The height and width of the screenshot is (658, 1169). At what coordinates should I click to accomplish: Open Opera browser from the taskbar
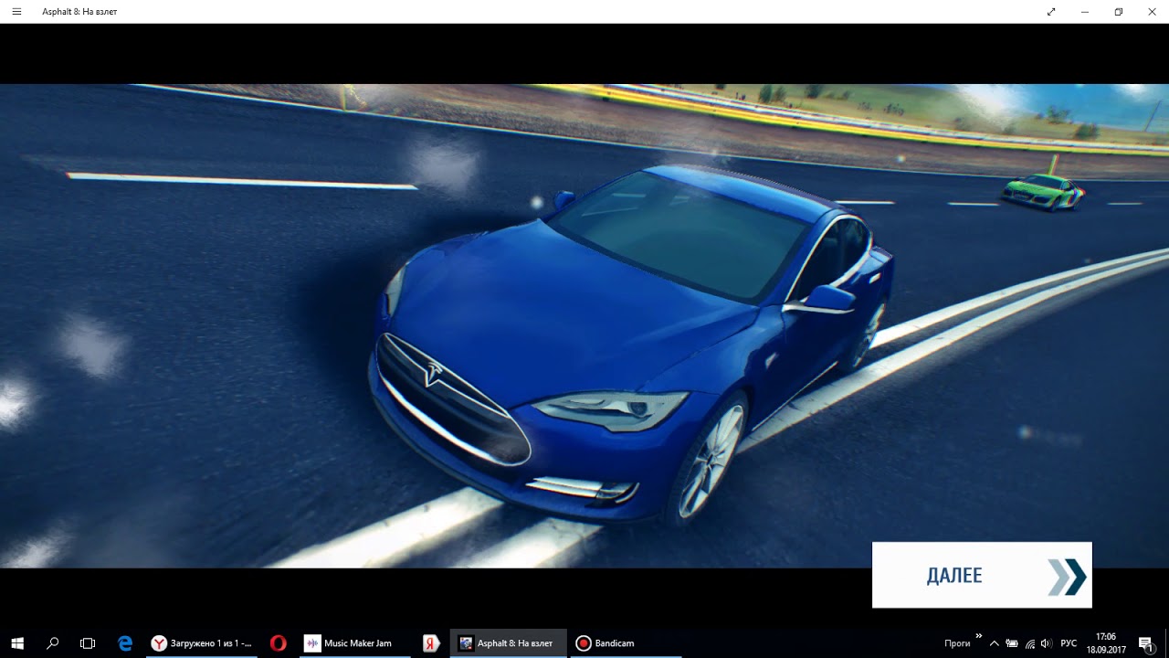(x=279, y=643)
